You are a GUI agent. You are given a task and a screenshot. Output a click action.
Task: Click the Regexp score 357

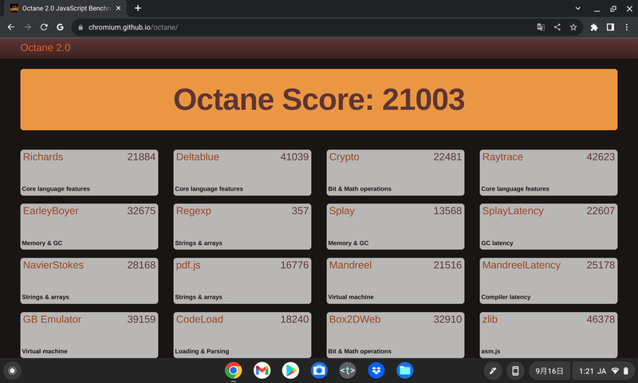tap(300, 211)
